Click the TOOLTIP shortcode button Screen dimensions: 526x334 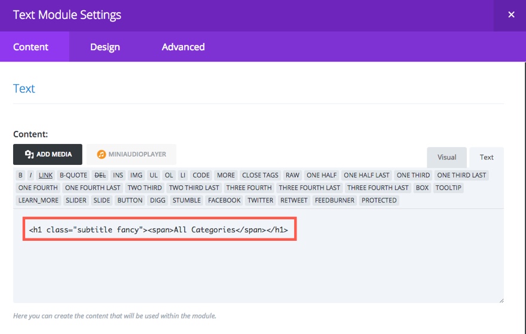coord(449,188)
